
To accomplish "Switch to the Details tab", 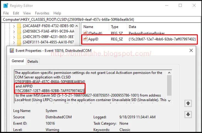I will pos(33,62).
